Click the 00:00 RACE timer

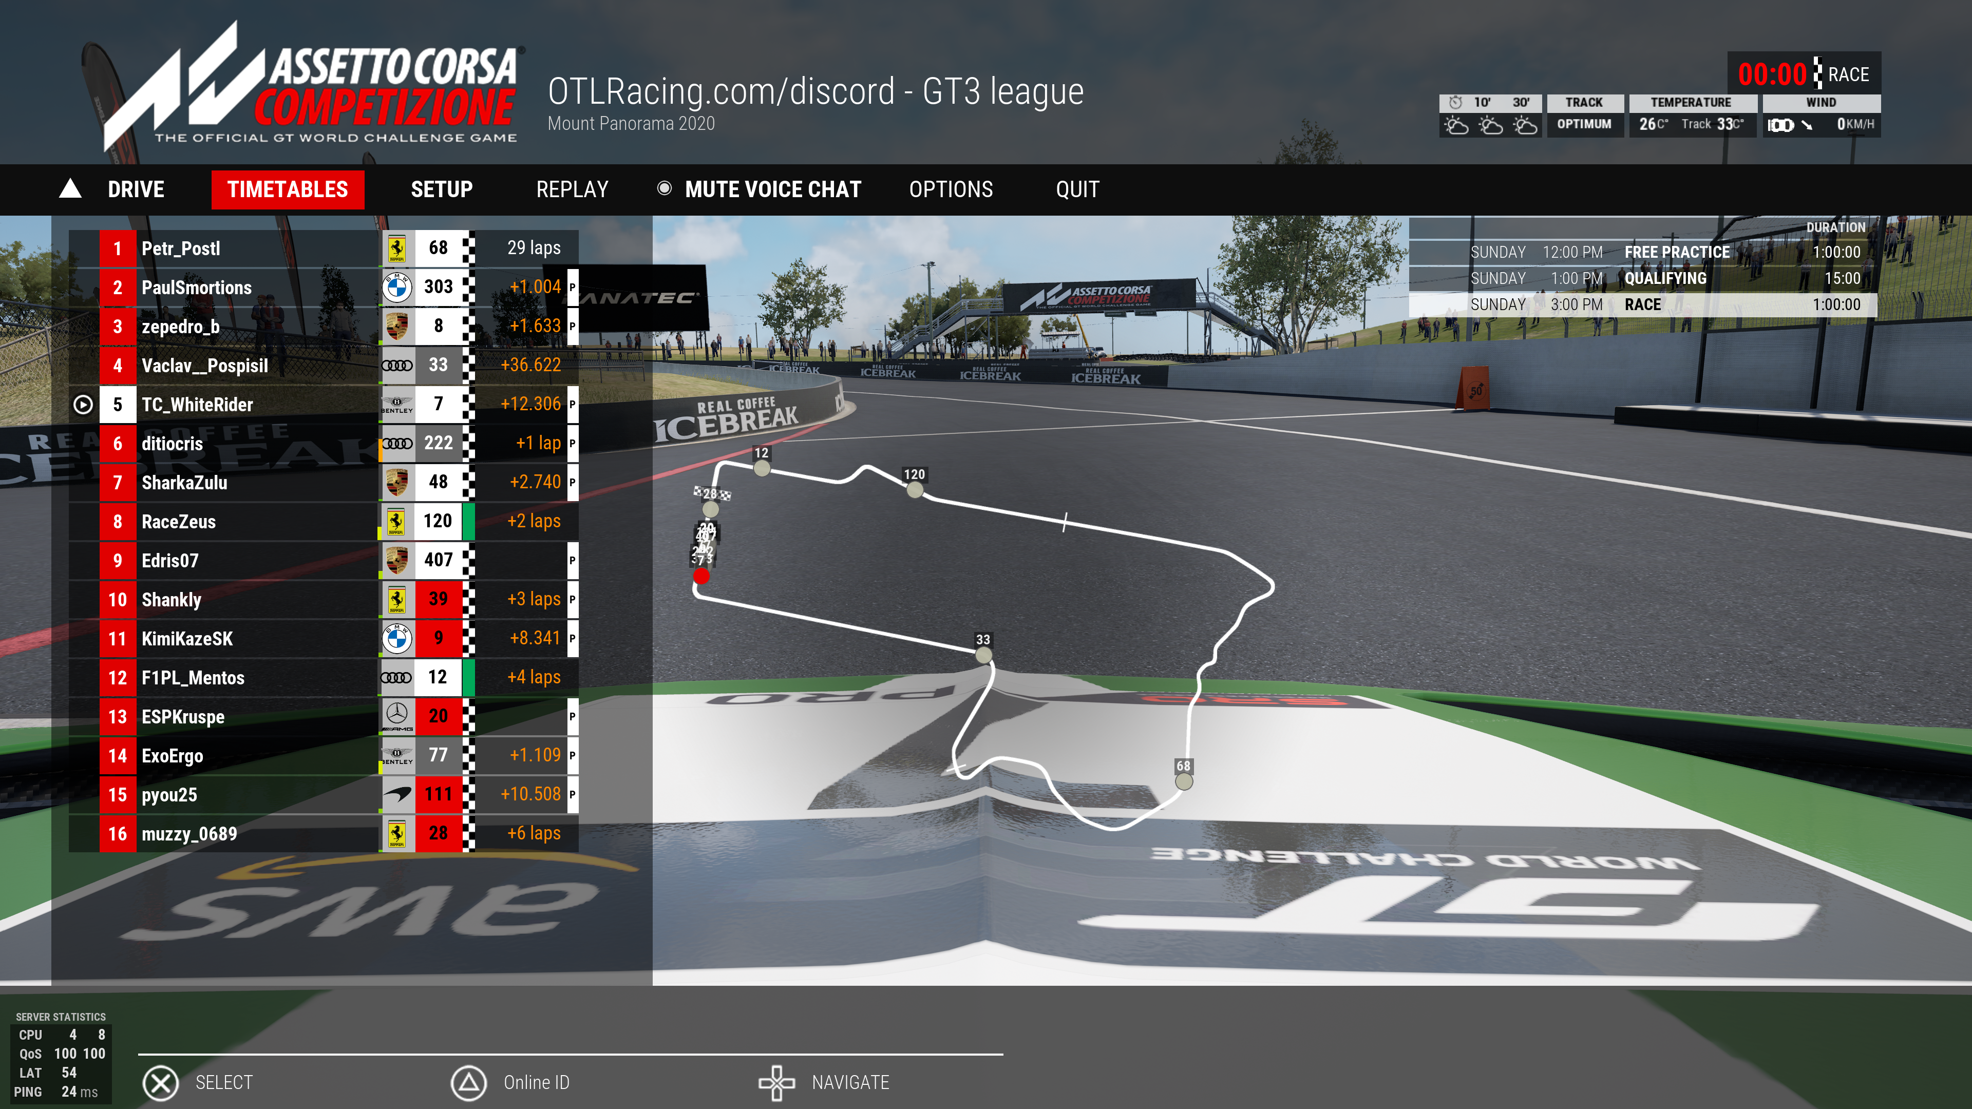(1804, 73)
